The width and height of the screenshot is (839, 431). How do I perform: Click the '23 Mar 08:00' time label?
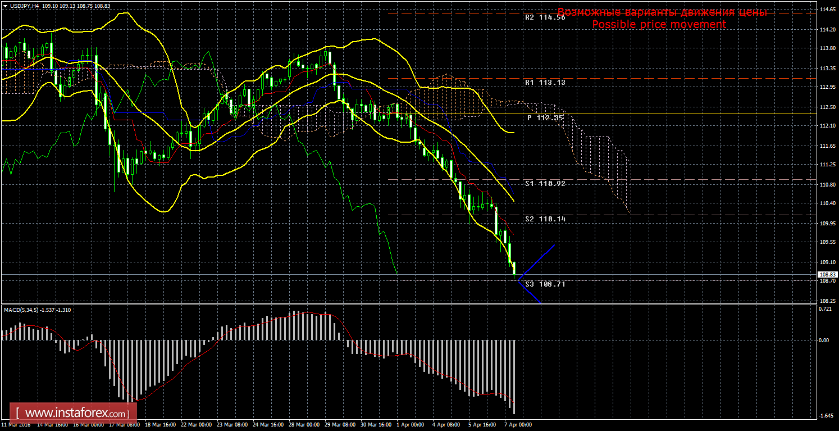click(231, 425)
